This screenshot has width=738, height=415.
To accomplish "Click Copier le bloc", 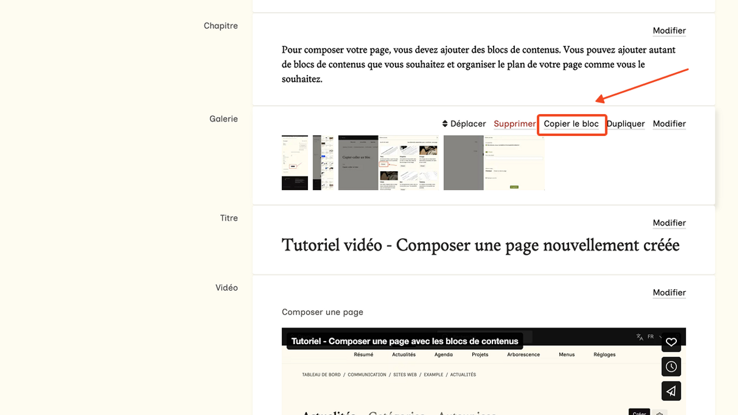I will pyautogui.click(x=571, y=124).
